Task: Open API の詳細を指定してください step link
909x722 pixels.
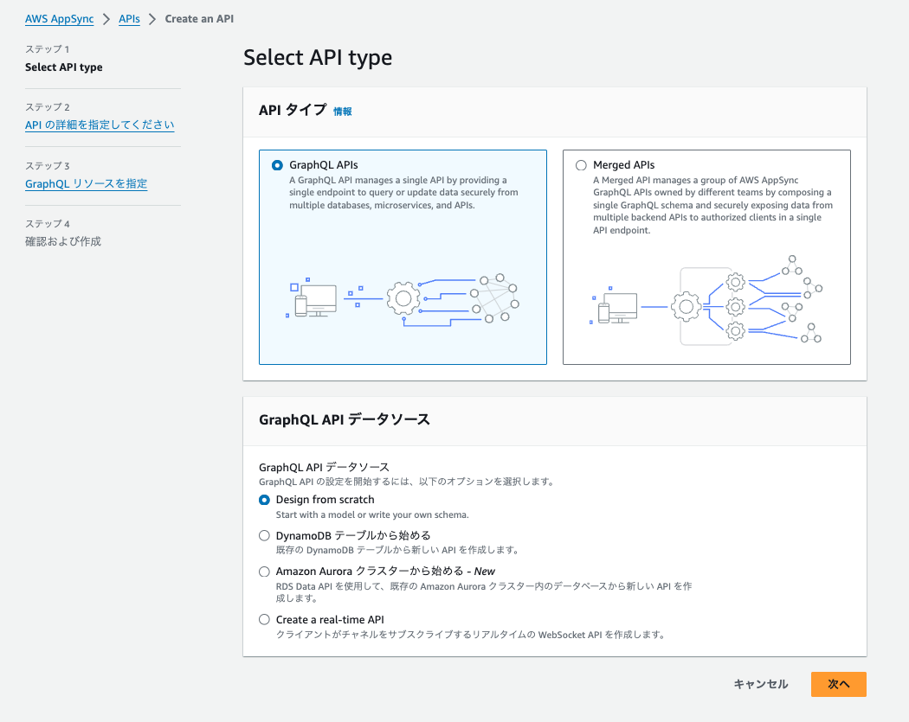Action: [100, 125]
